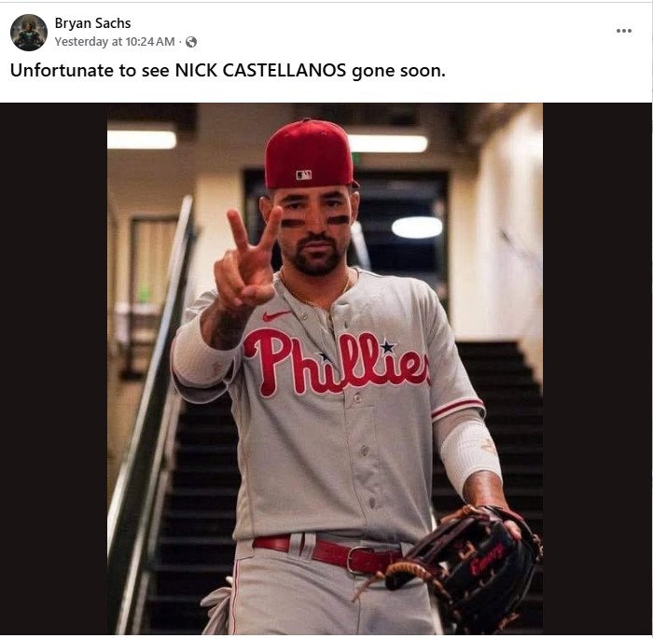653x638 pixels.
Task: Click the Phillies wordmark on the jersey
Action: [x=336, y=362]
